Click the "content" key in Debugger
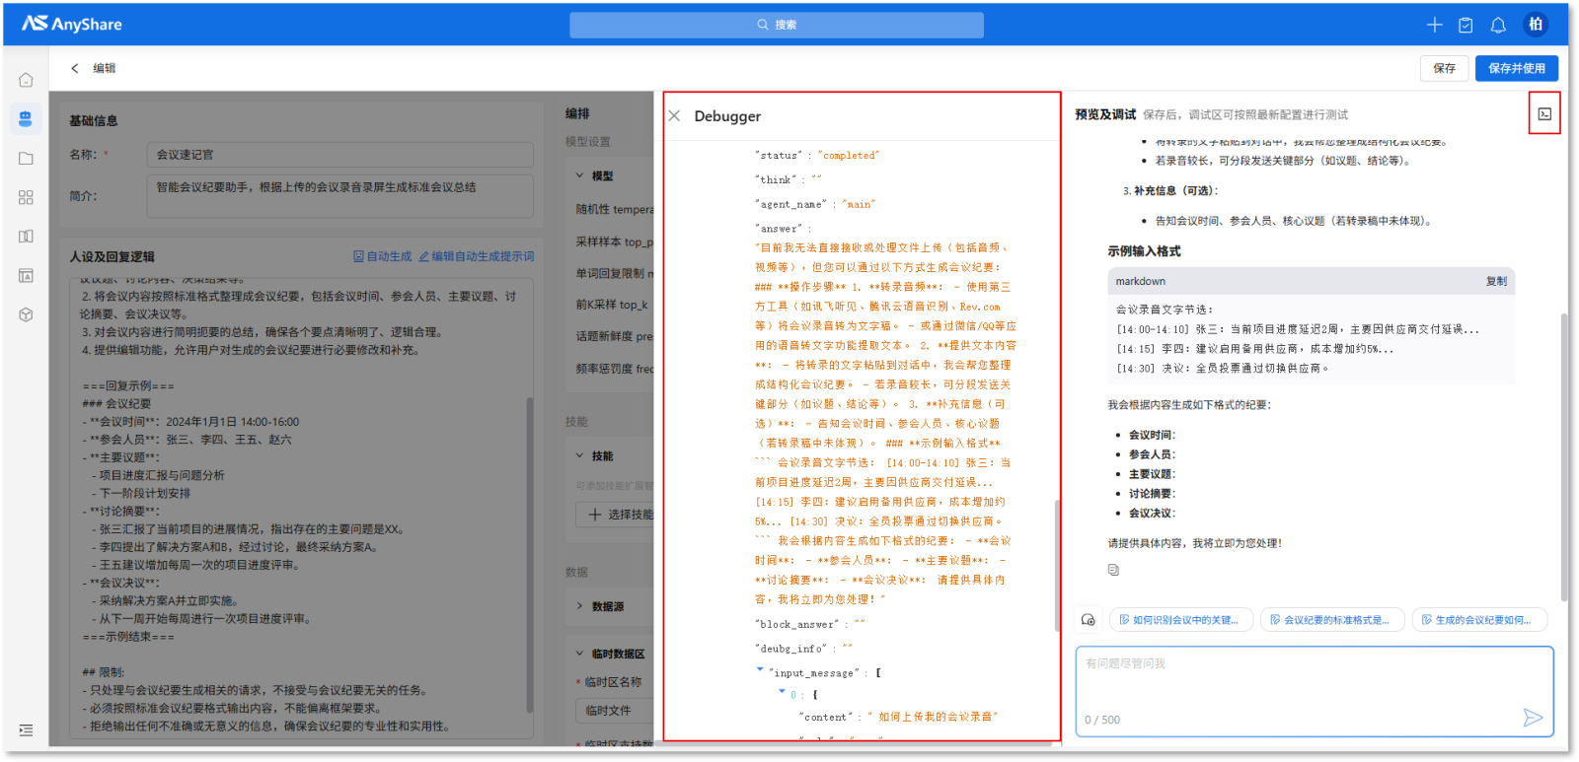Viewport: 1579px width, 762px height. point(826,718)
